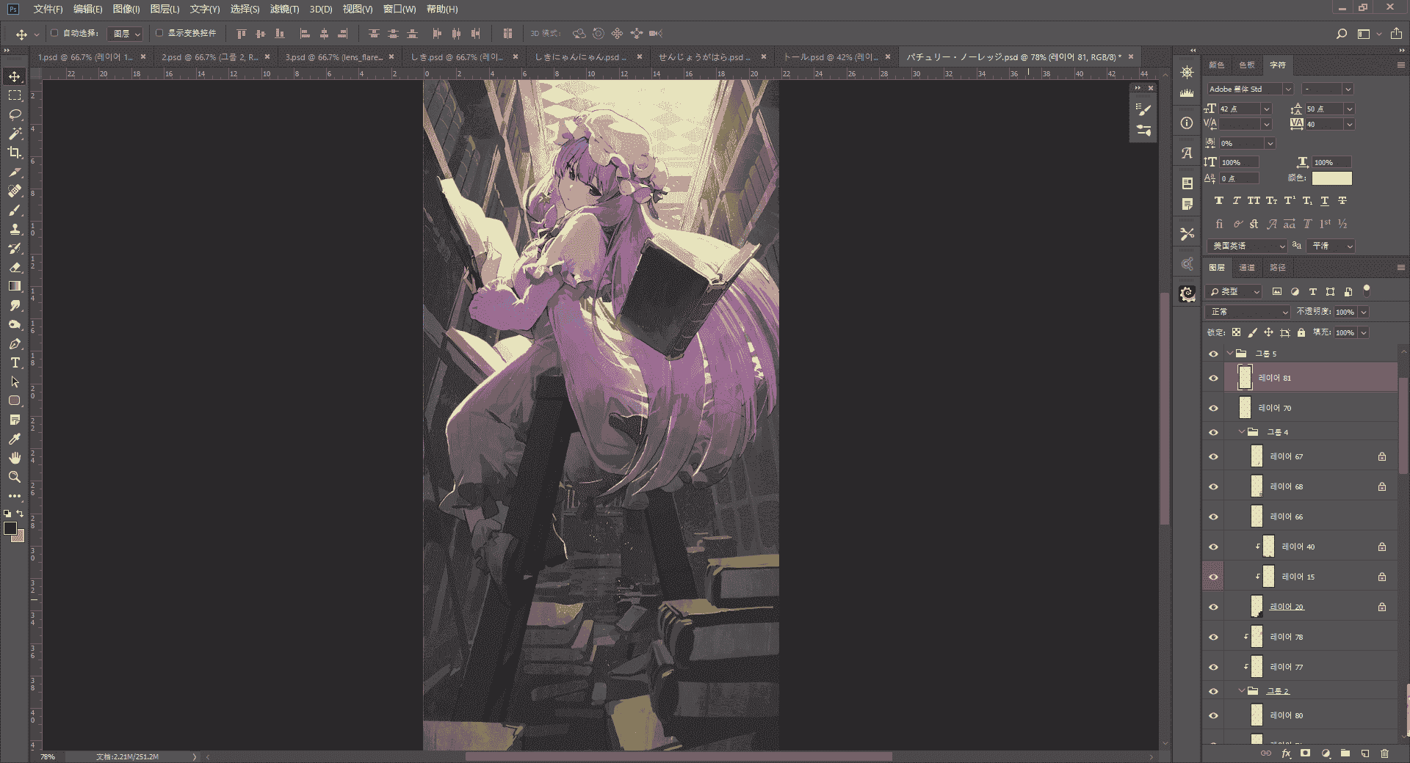Image resolution: width=1410 pixels, height=763 pixels.
Task: Select the Gradient tool
Action: 15,286
